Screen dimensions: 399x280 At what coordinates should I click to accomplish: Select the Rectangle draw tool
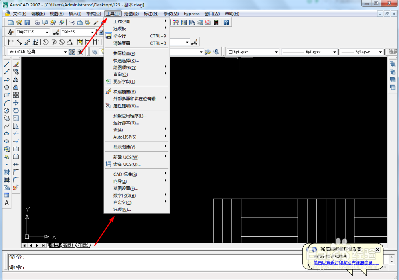[x=7, y=95]
